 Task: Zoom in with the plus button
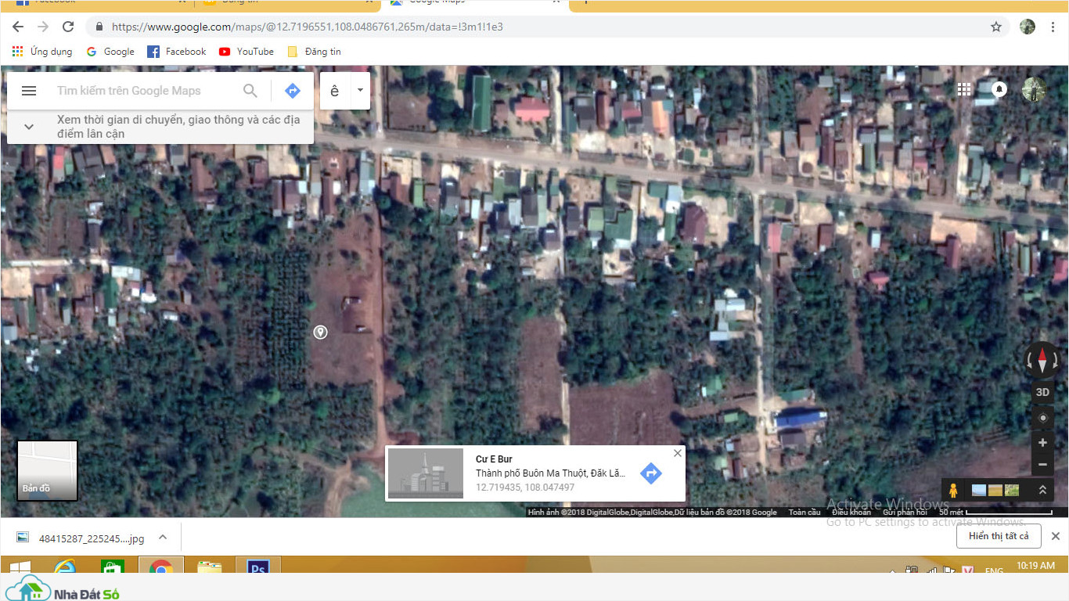tap(1042, 443)
